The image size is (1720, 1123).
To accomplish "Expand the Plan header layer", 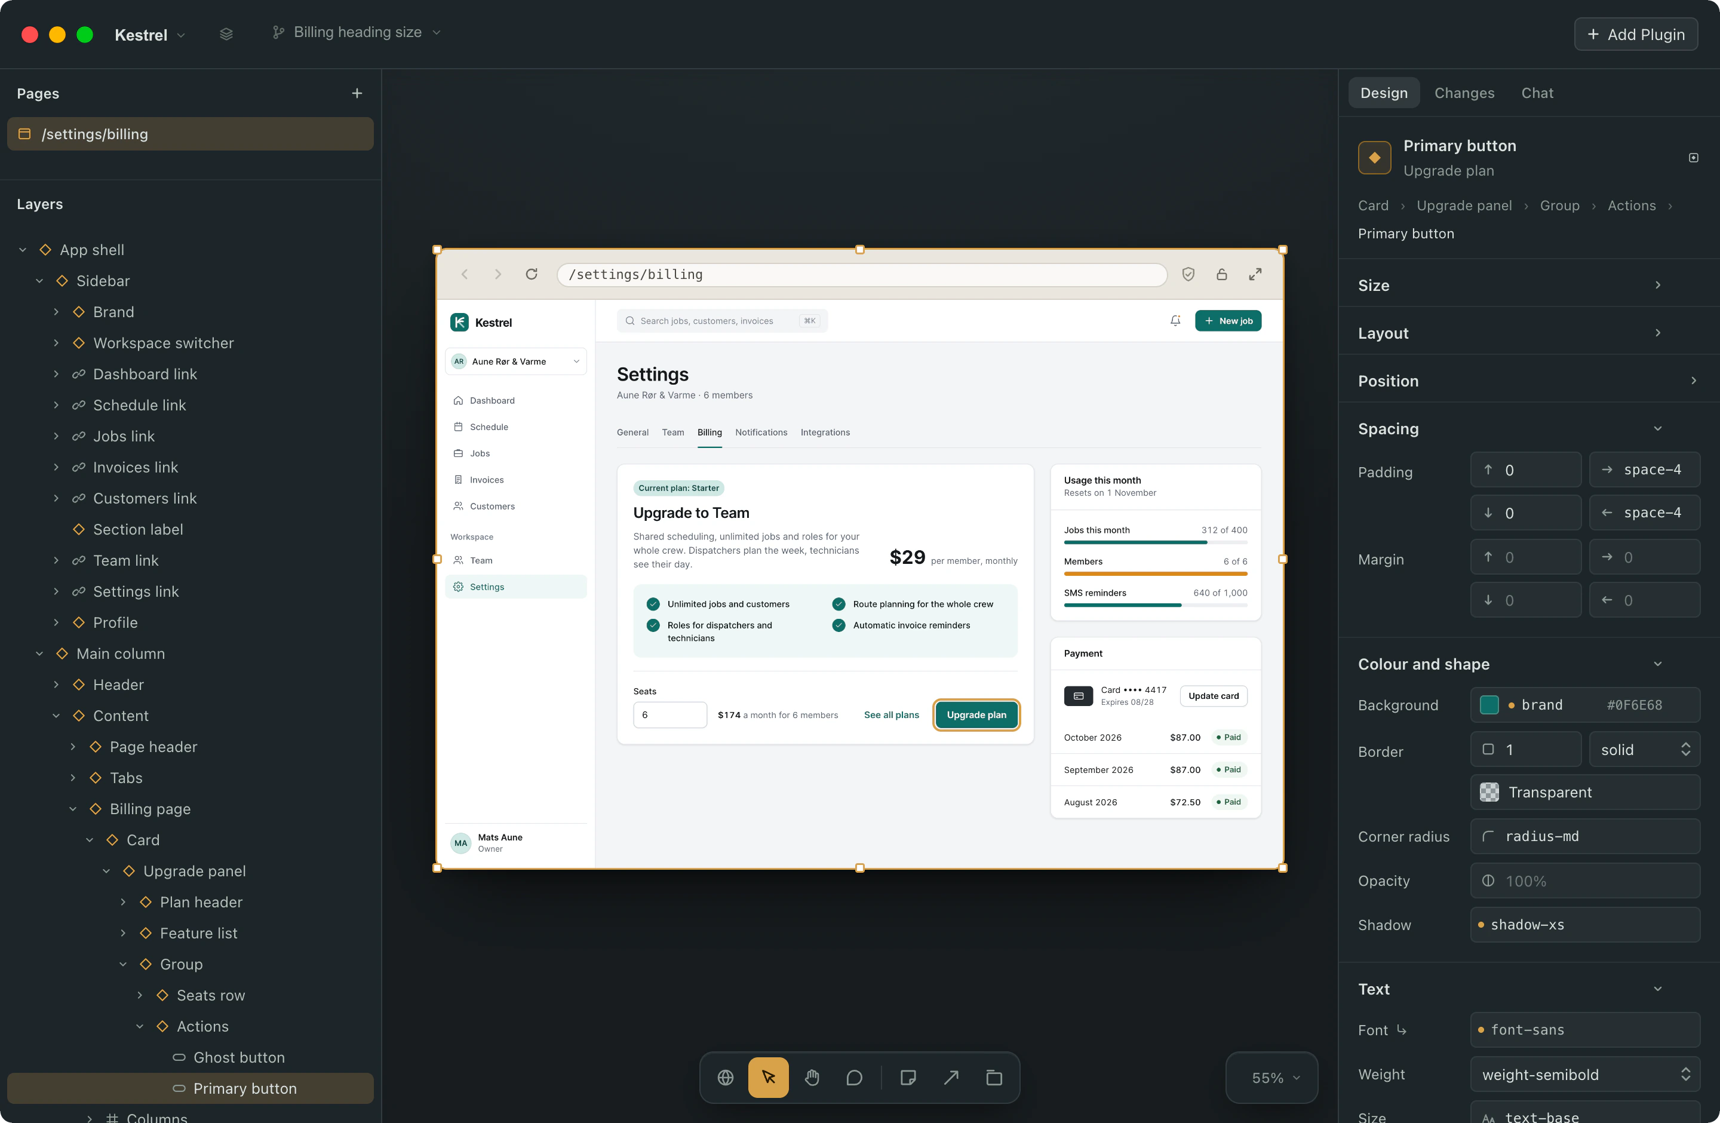I will [123, 902].
